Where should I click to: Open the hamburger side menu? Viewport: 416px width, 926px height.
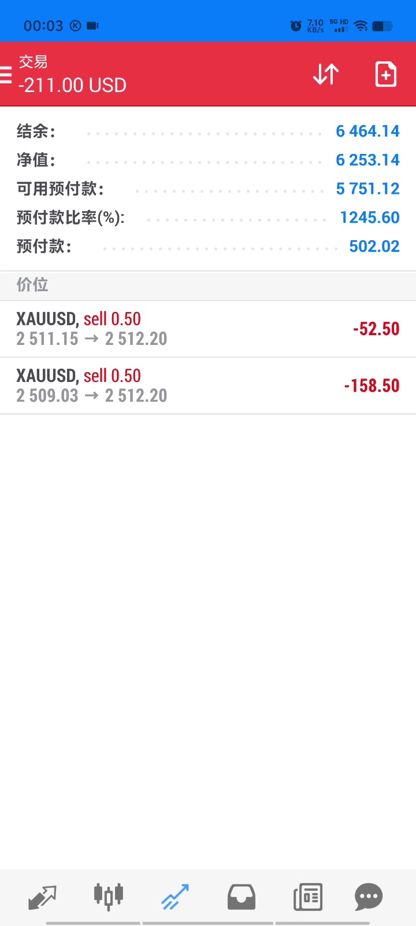click(6, 75)
